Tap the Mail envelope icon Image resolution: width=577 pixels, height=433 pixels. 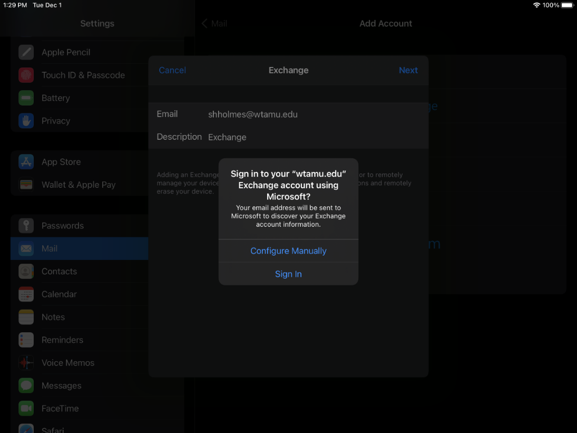pyautogui.click(x=26, y=248)
